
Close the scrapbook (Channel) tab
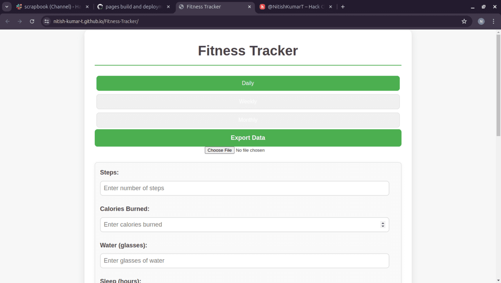[87, 7]
